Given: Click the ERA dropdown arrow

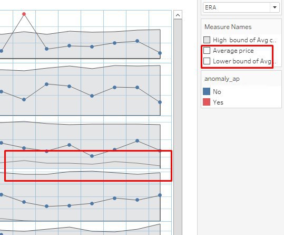Looking at the screenshot, I should point(275,7).
